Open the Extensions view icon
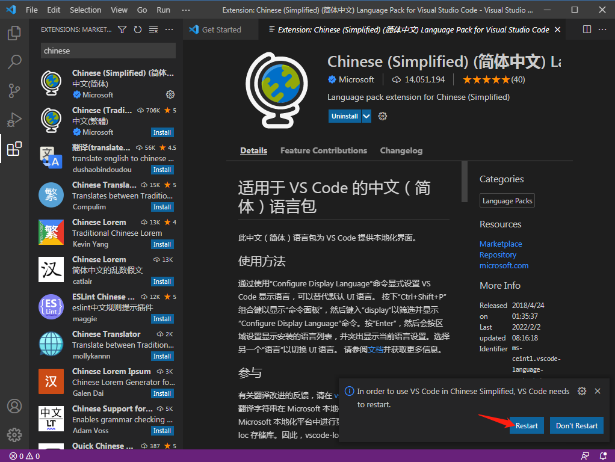This screenshot has height=462, width=615. coord(14,149)
